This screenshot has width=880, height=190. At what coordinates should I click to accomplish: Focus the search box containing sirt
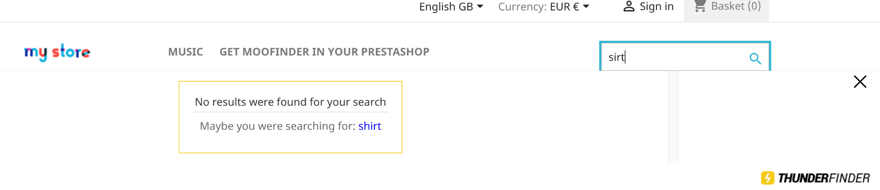[x=674, y=57]
